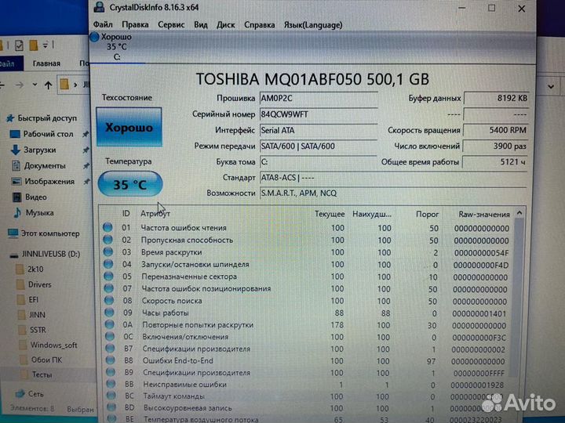
Task: Click the disk model title TOSHIBA MQ01ABF050
Action: (312, 79)
